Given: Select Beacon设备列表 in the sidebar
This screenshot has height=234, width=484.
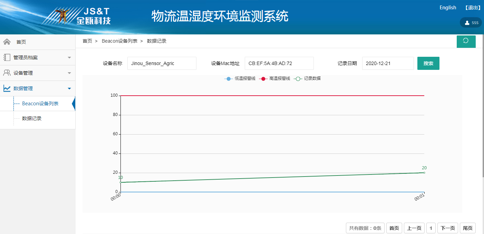Looking at the screenshot, I should point(40,104).
